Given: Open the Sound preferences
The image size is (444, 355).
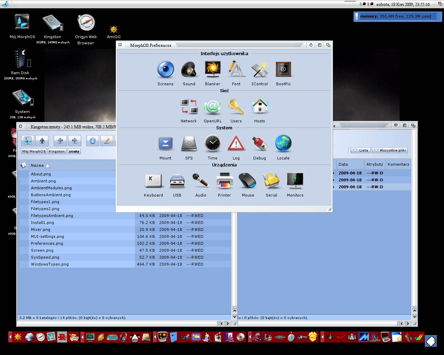Looking at the screenshot, I should (189, 70).
